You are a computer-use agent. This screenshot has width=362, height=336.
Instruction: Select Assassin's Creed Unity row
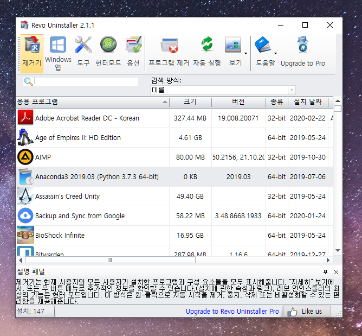tap(174, 196)
